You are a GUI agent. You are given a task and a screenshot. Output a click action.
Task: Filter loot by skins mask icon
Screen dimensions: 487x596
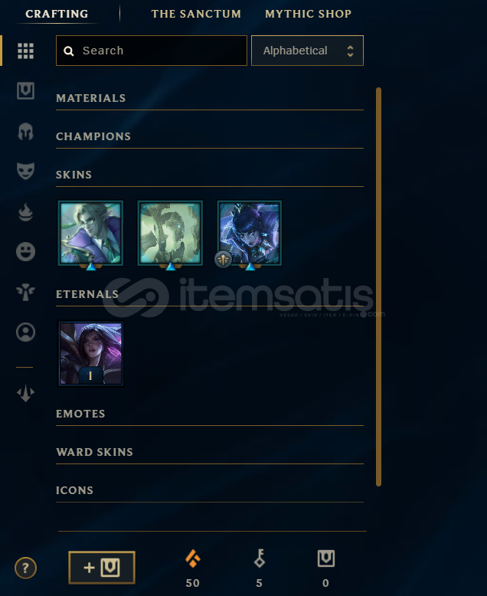(x=25, y=171)
